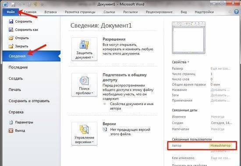Viewport: 241px width, 166px height.
Task: Open the Рецензирование ribbon tab
Action: [159, 12]
